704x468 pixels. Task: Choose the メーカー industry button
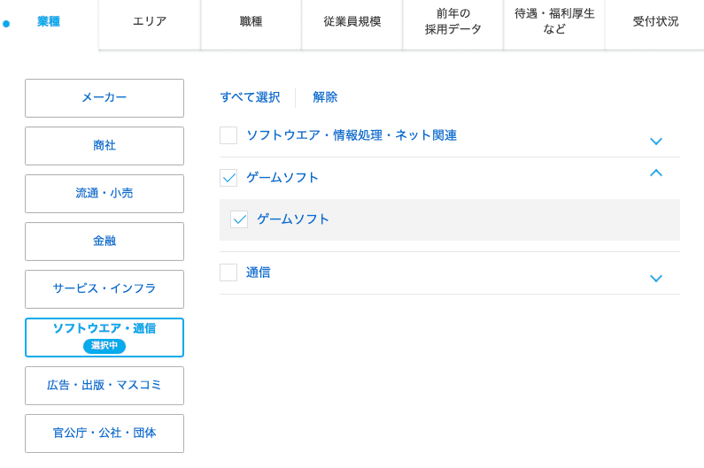point(104,98)
